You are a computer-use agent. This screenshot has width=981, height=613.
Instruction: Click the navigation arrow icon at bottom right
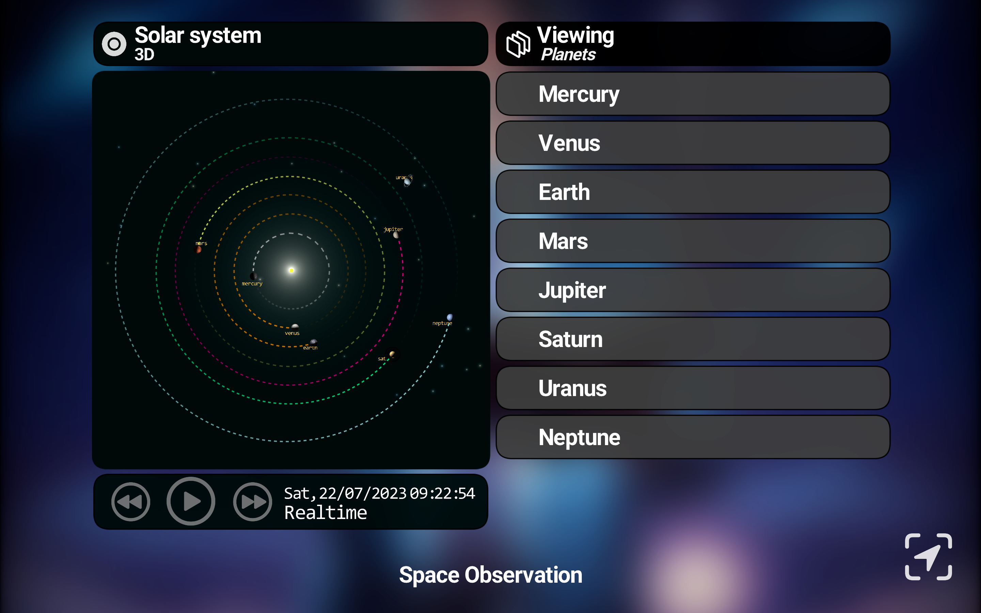pos(928,557)
